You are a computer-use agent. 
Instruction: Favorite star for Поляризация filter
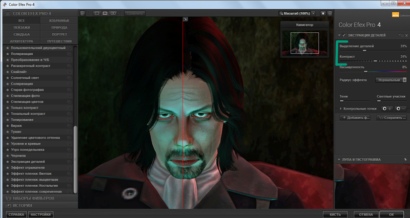click(x=8, y=54)
